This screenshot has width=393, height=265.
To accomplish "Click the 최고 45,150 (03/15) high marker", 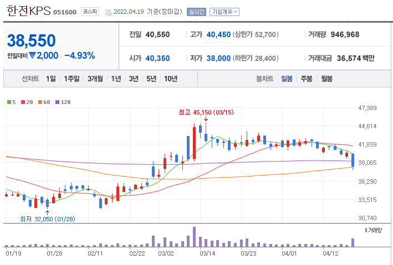I will (206, 112).
